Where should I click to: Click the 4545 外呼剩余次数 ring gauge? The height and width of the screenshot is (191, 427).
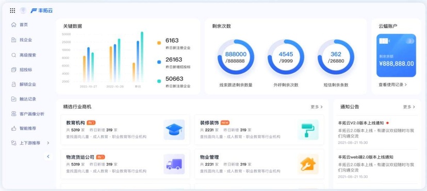(x=286, y=57)
